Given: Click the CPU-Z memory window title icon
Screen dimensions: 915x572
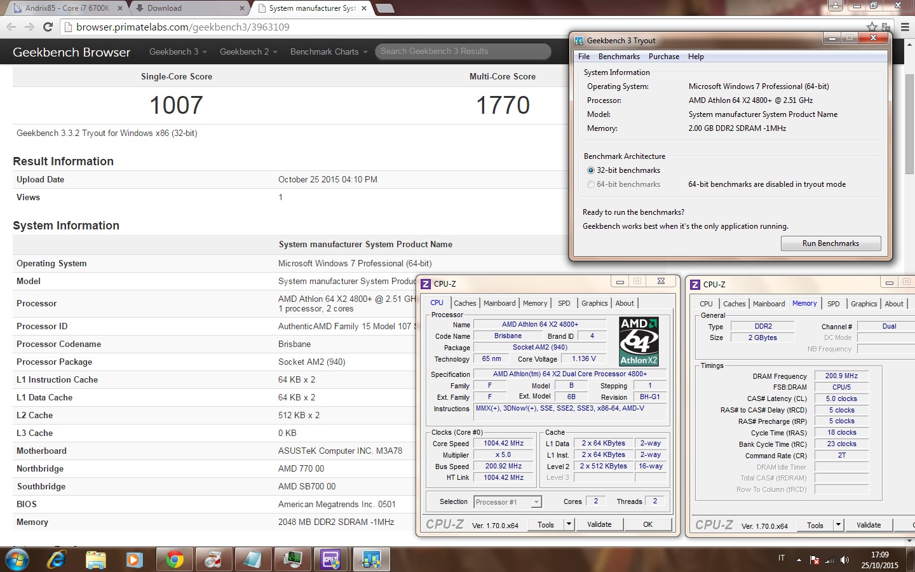Looking at the screenshot, I should coord(695,285).
